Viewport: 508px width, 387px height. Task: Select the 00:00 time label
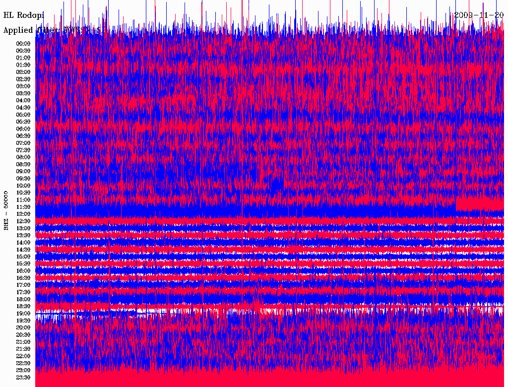[23, 44]
